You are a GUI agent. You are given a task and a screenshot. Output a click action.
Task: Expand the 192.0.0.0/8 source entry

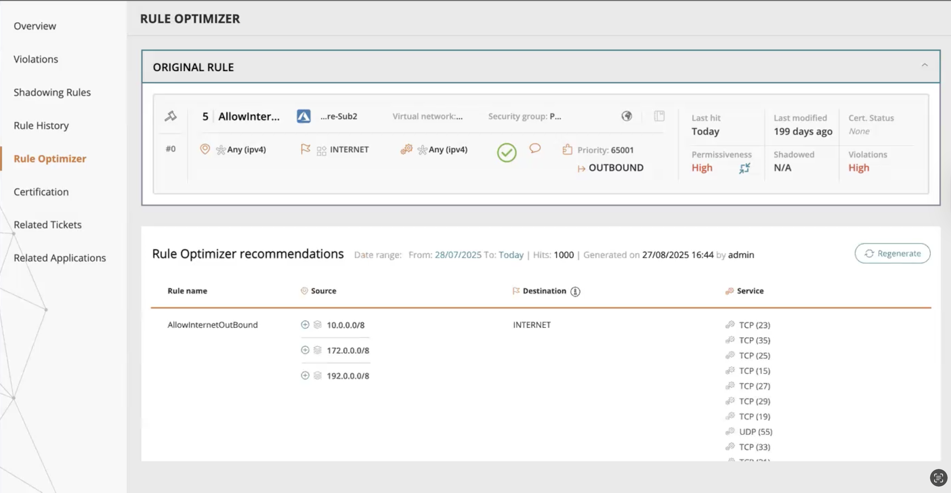coord(305,375)
